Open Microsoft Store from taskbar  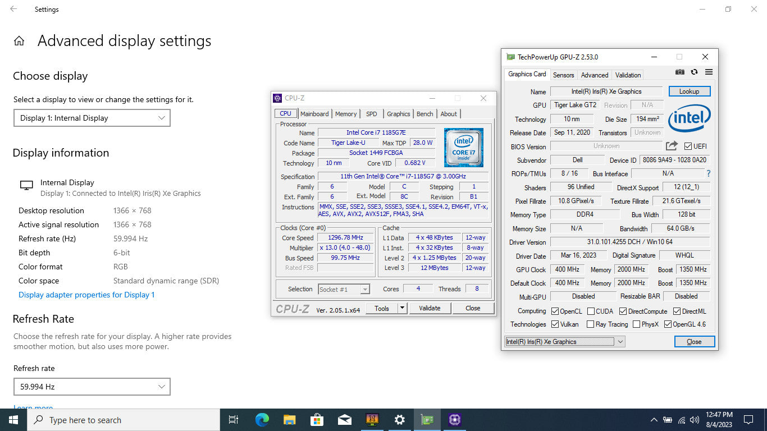[x=317, y=420]
